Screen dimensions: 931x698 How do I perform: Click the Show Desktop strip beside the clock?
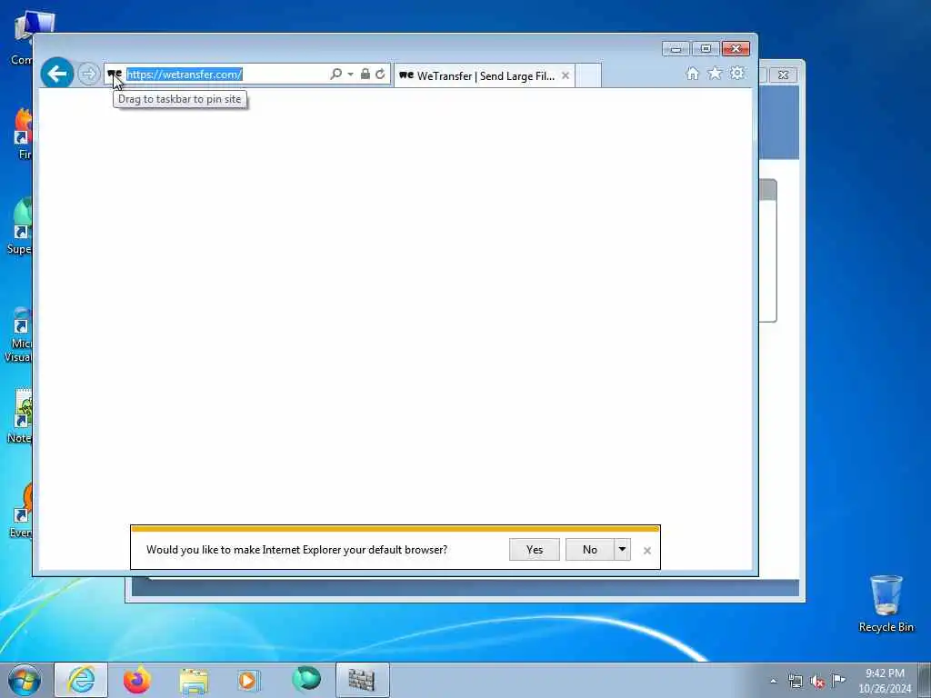click(x=925, y=680)
